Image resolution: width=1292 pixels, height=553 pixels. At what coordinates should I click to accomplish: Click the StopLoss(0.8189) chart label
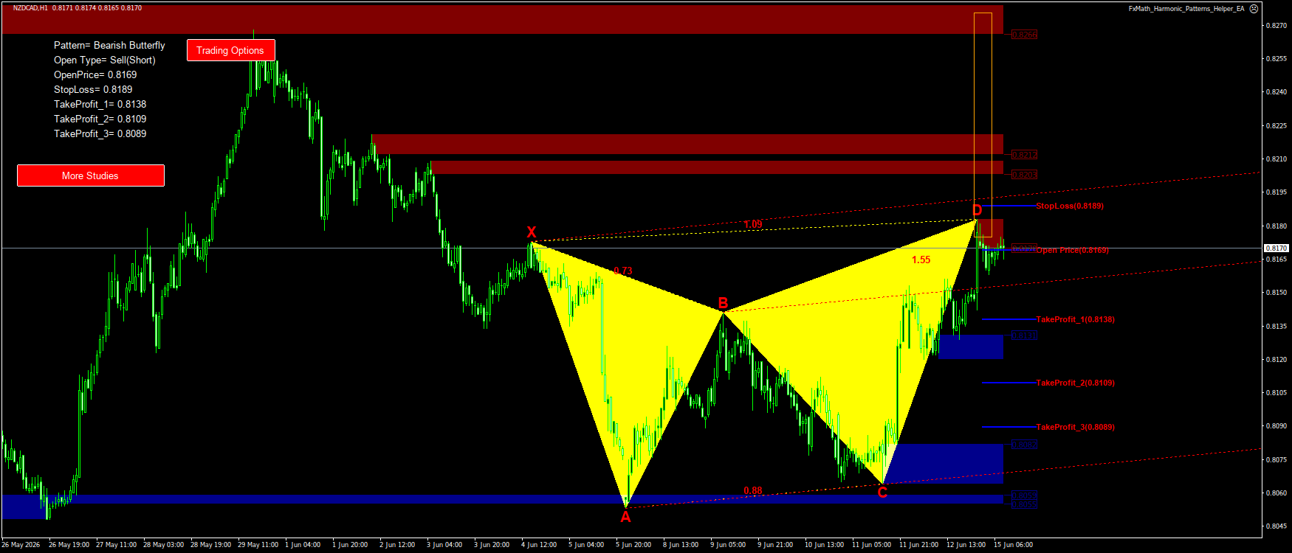point(1070,206)
